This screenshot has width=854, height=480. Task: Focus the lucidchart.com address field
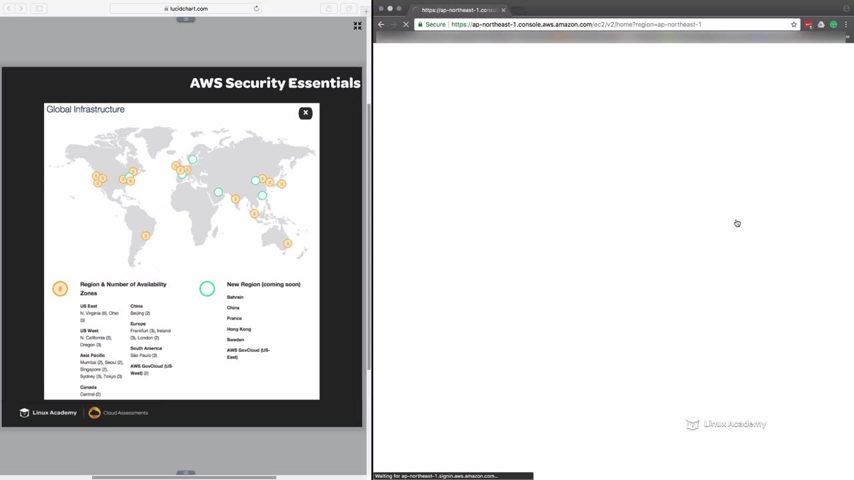[185, 9]
